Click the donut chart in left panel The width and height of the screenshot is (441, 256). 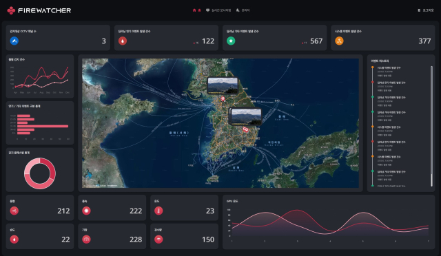pos(40,173)
